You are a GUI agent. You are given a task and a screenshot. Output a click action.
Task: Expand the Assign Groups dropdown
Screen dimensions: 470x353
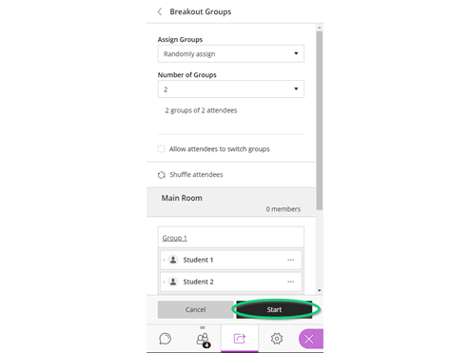click(231, 53)
